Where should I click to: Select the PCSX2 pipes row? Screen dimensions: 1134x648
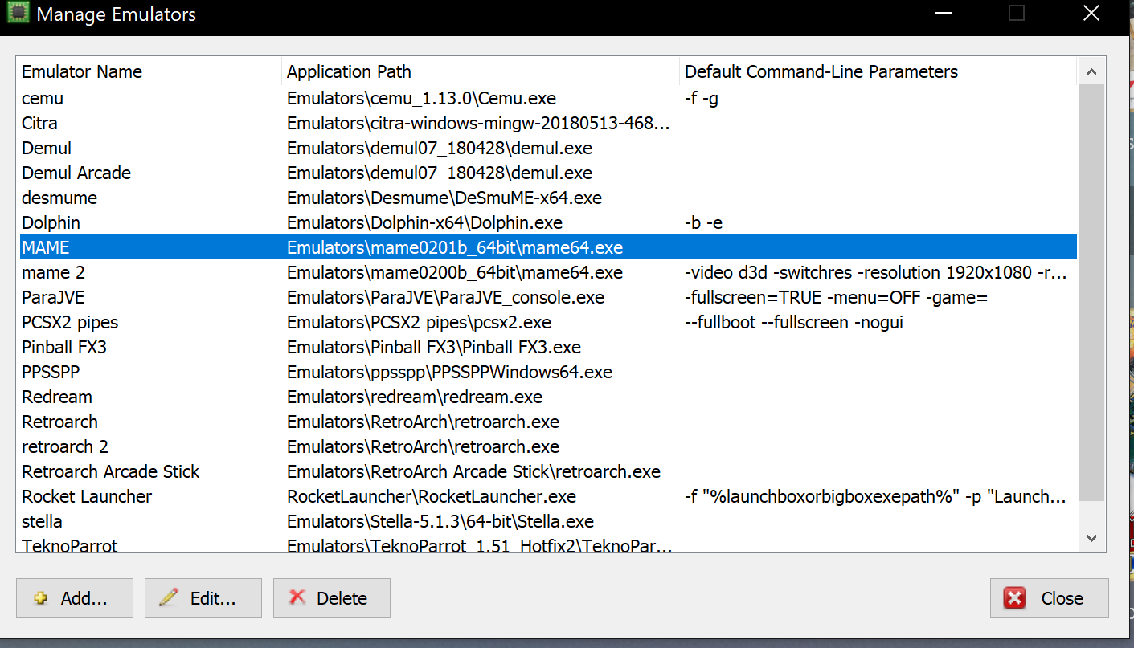pos(548,322)
